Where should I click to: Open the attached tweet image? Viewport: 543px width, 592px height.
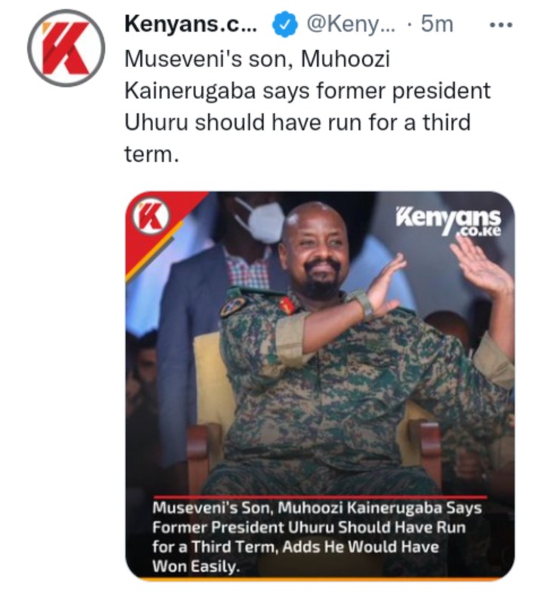[320, 385]
